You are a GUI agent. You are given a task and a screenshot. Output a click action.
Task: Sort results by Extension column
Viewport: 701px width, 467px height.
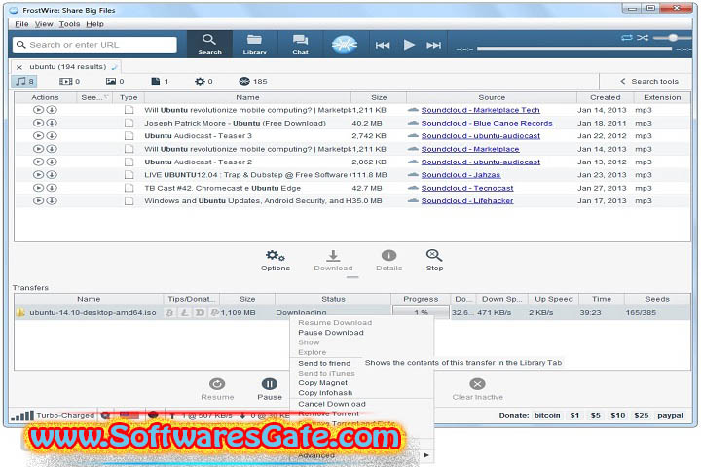(662, 97)
